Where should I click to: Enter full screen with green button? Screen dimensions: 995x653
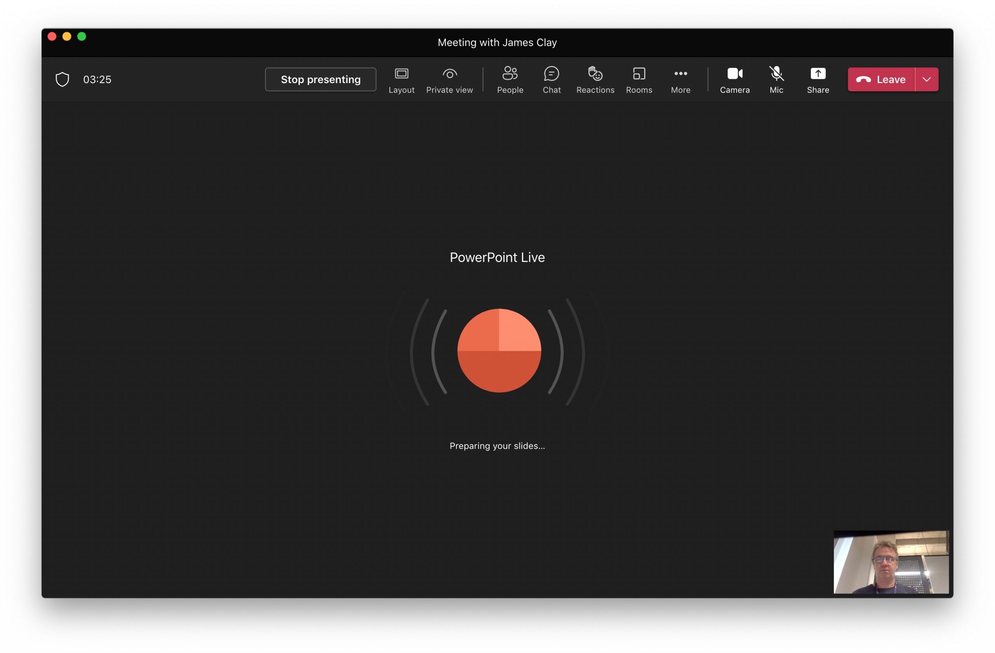tap(82, 37)
